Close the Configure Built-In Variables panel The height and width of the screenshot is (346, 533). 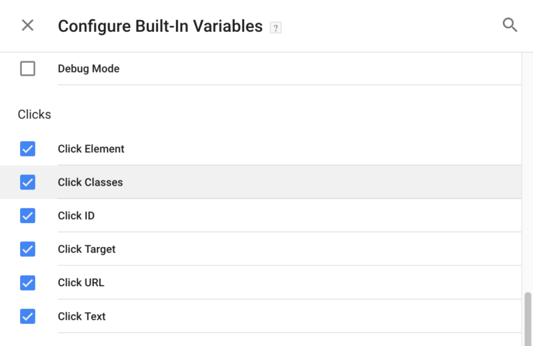pos(27,25)
